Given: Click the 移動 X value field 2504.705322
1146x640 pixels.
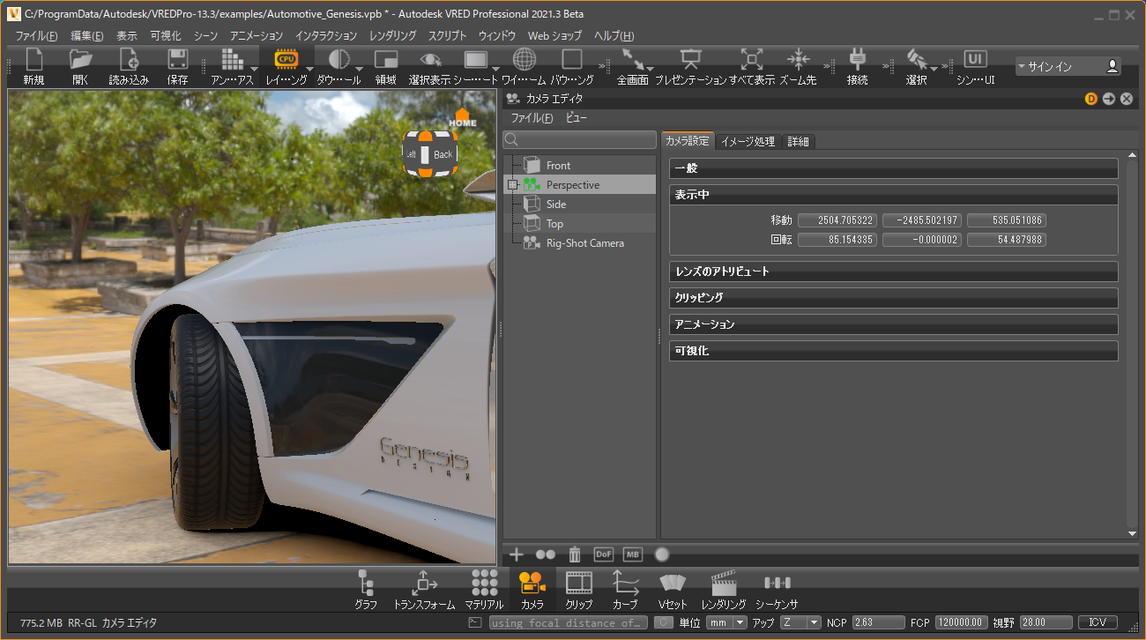Looking at the screenshot, I should click(x=837, y=220).
